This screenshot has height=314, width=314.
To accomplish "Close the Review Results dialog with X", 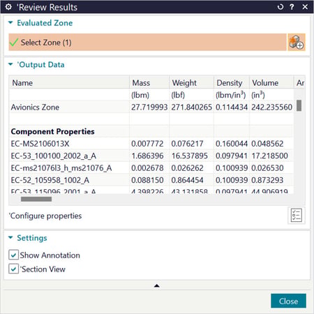I will pyautogui.click(x=305, y=7).
